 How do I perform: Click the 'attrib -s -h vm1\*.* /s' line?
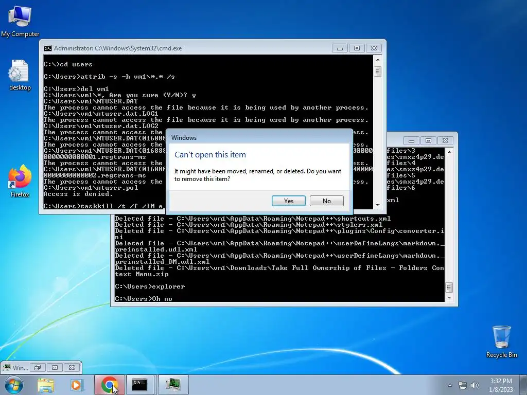(109, 77)
